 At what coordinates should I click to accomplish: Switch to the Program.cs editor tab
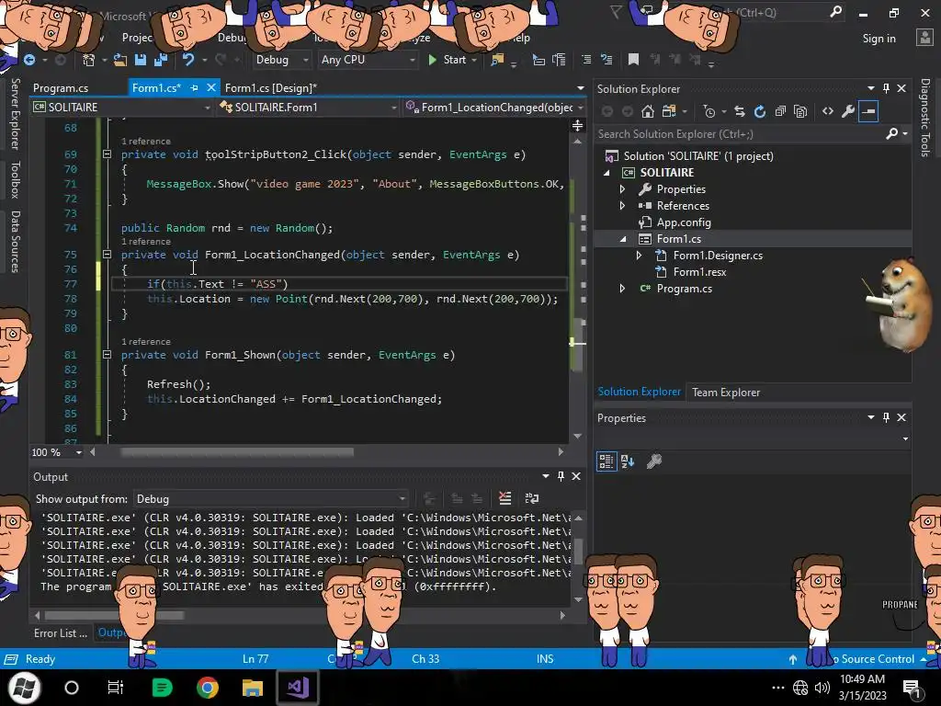[61, 87]
